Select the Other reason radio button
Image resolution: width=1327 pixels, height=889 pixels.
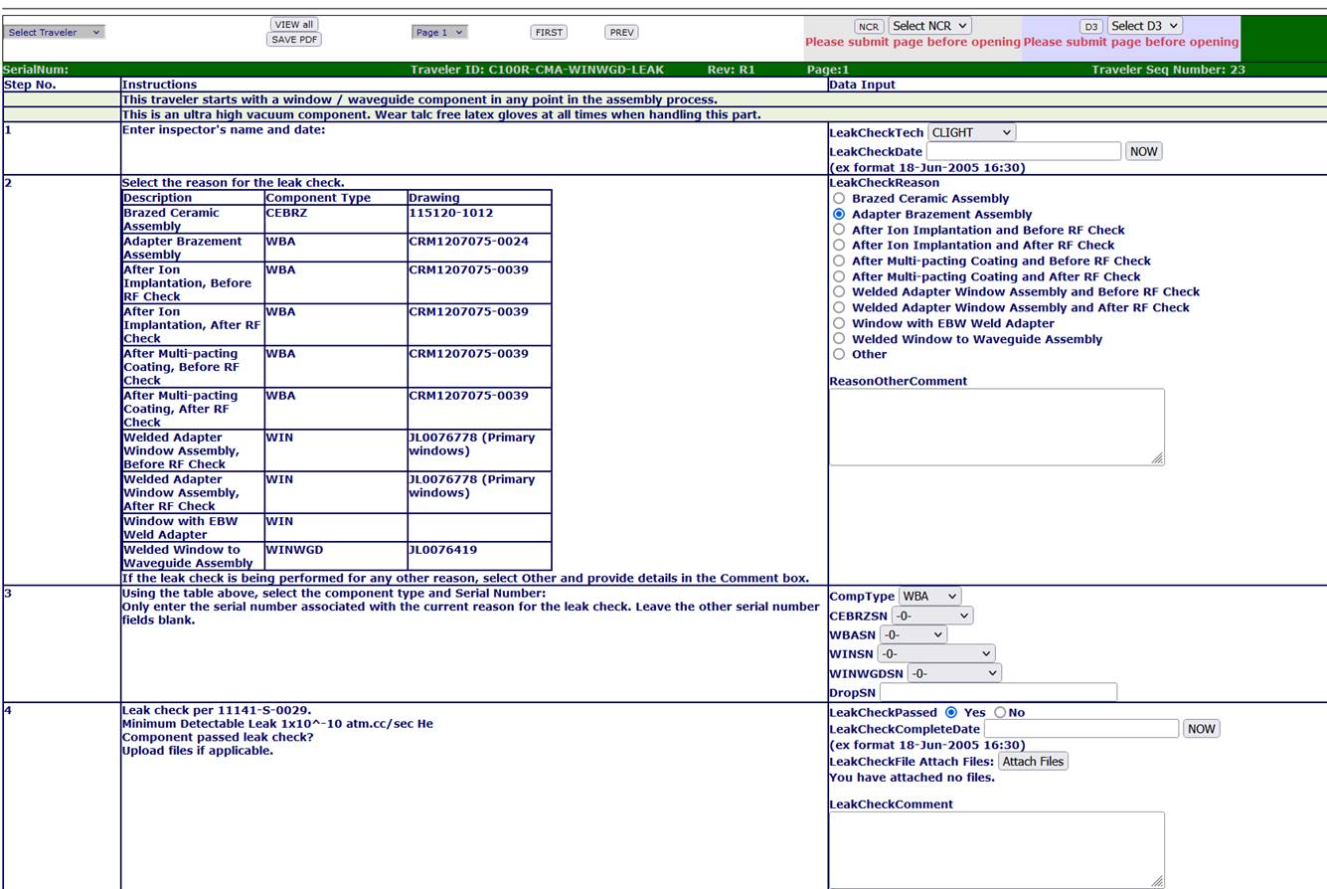pos(840,354)
